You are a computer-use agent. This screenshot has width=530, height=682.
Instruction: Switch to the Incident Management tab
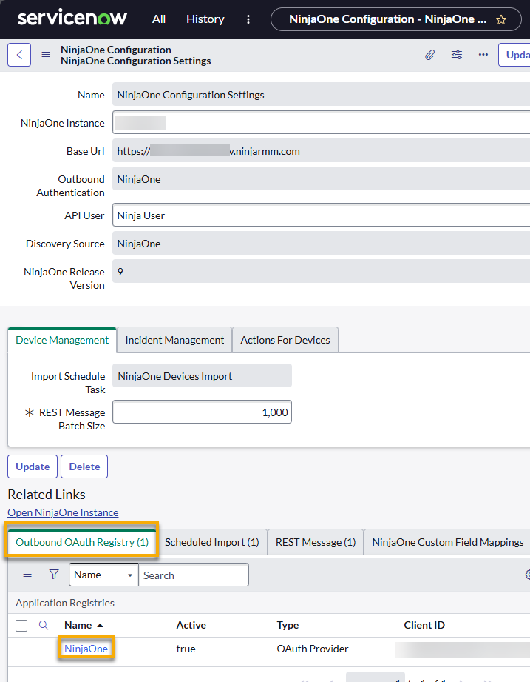point(174,340)
